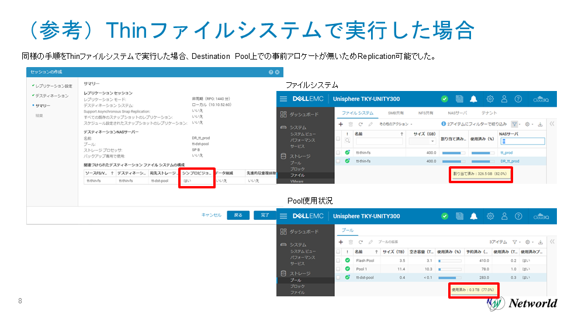
Task: Click used-percent bar of Pool 1 row
Action: coord(450,269)
